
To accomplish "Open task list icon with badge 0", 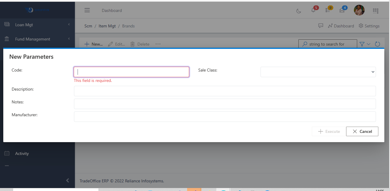I will [x=329, y=10].
